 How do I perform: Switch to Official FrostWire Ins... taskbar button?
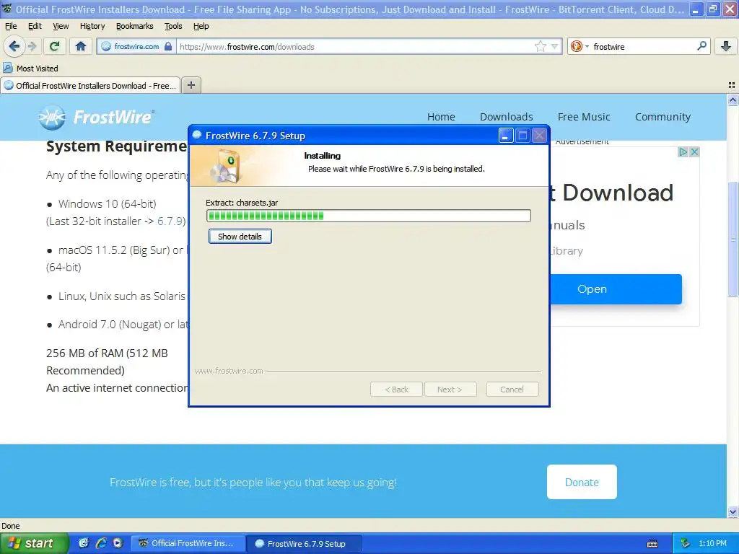click(188, 543)
